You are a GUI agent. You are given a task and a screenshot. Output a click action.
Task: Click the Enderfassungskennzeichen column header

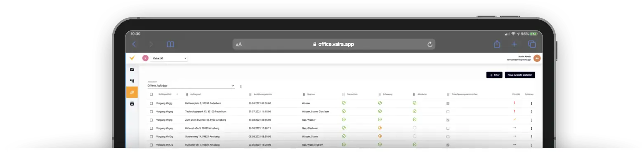[x=465, y=94]
